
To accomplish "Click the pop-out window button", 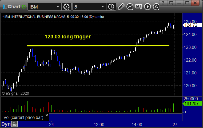I will point(171,3).
